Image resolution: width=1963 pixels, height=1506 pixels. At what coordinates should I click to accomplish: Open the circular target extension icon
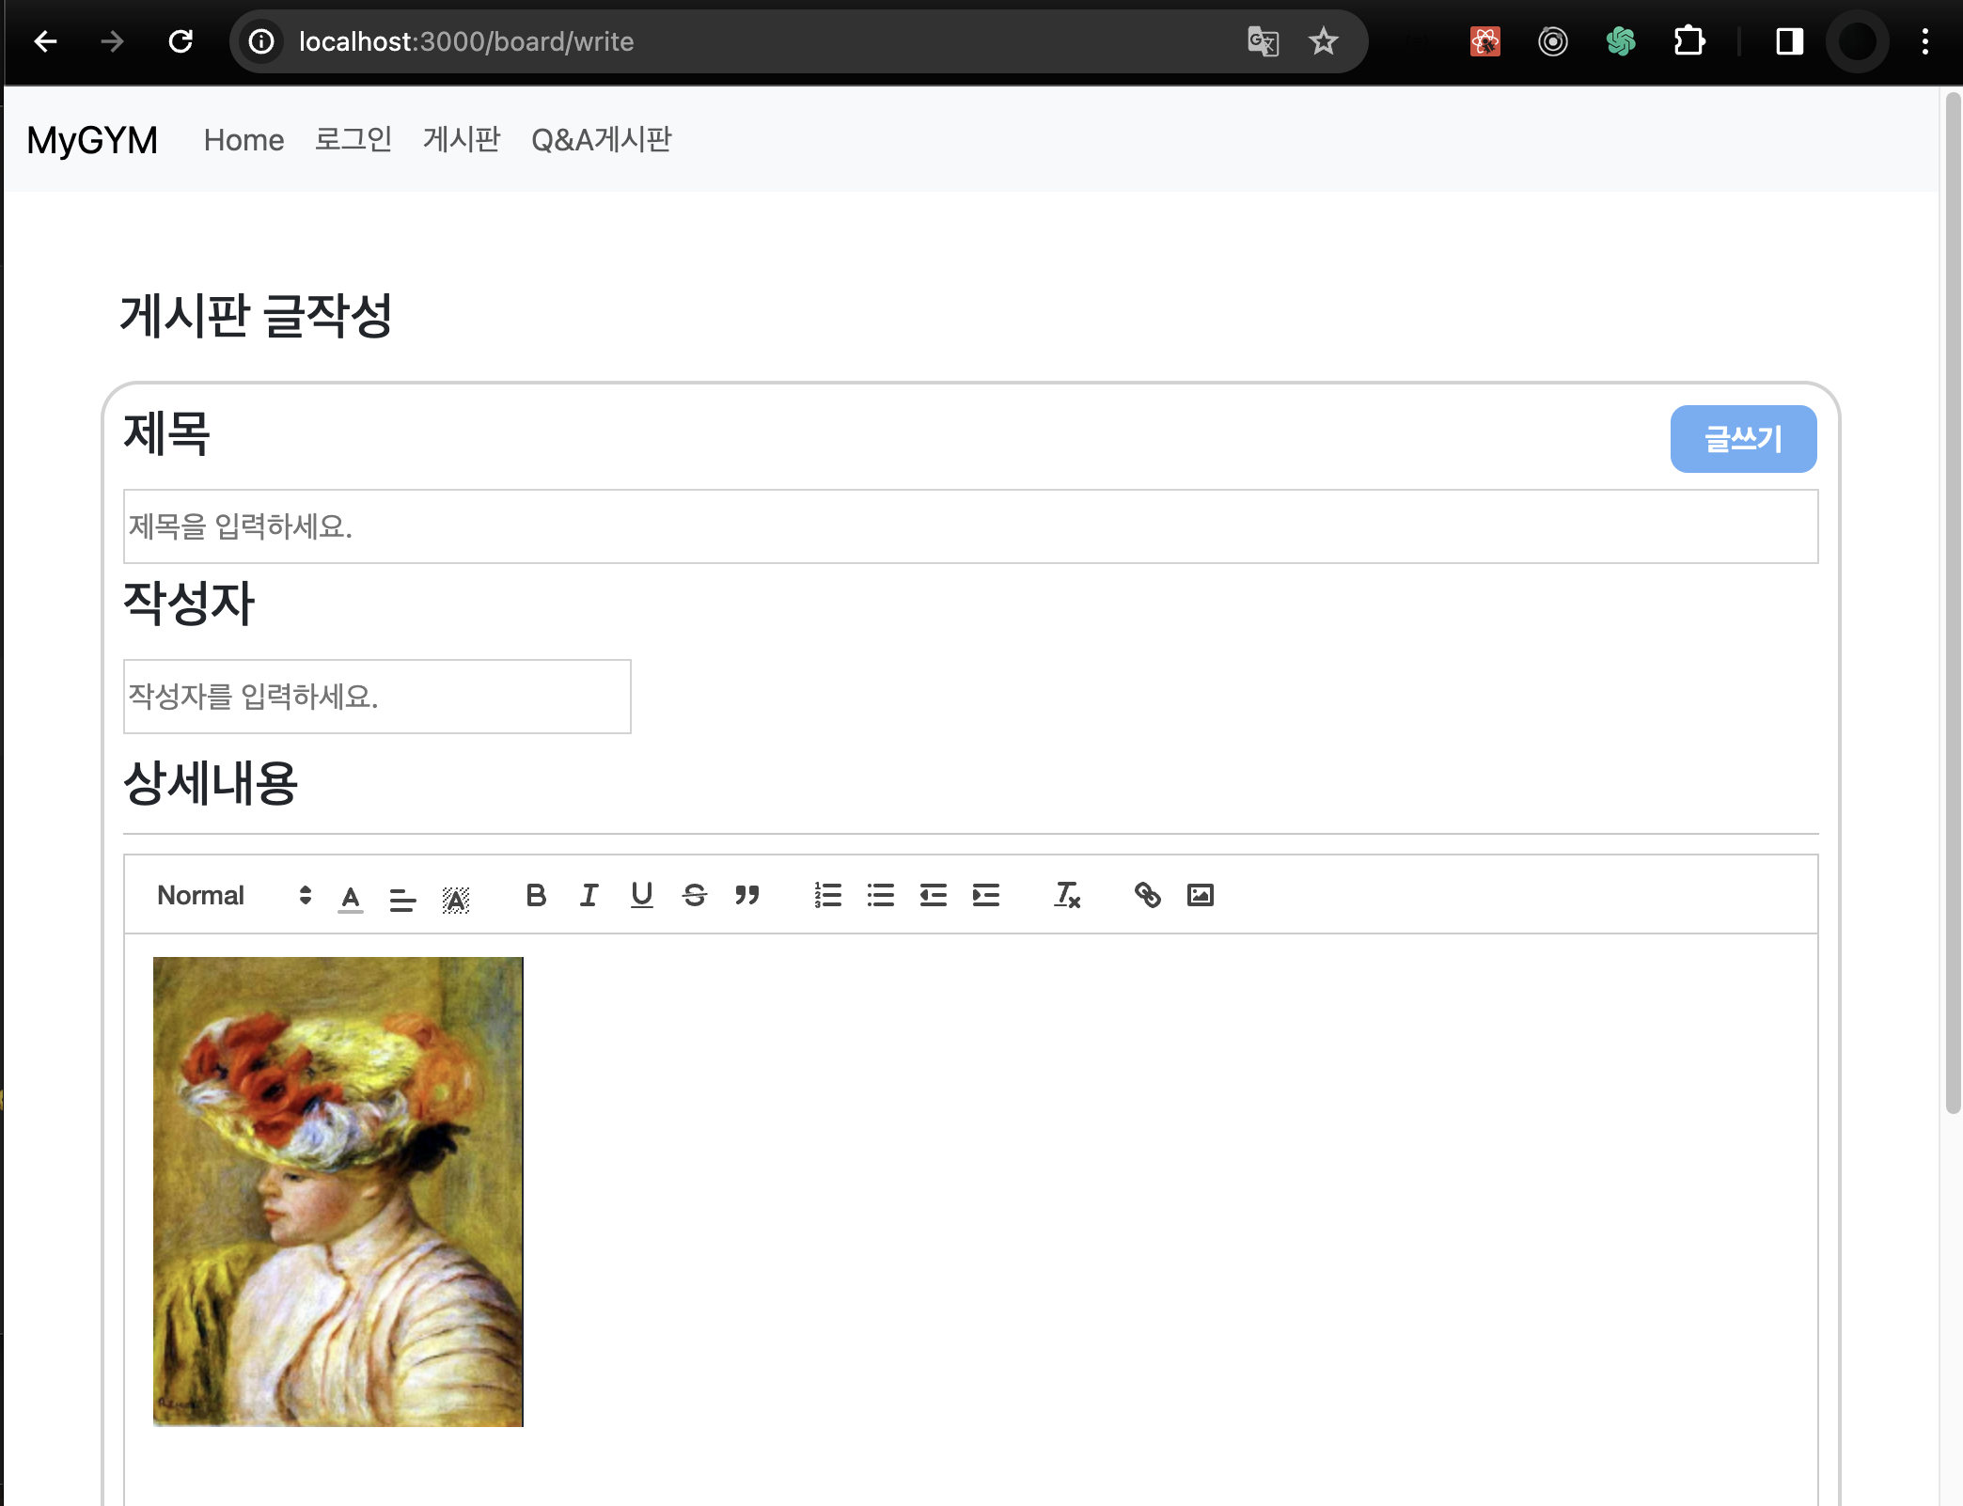click(1553, 41)
